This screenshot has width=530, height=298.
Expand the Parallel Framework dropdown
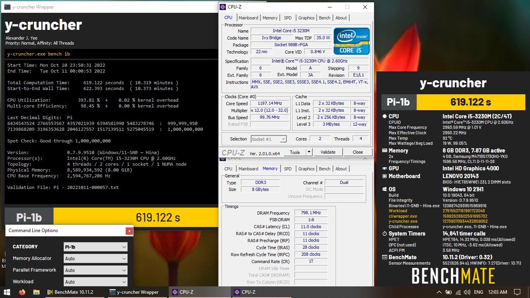95,270
